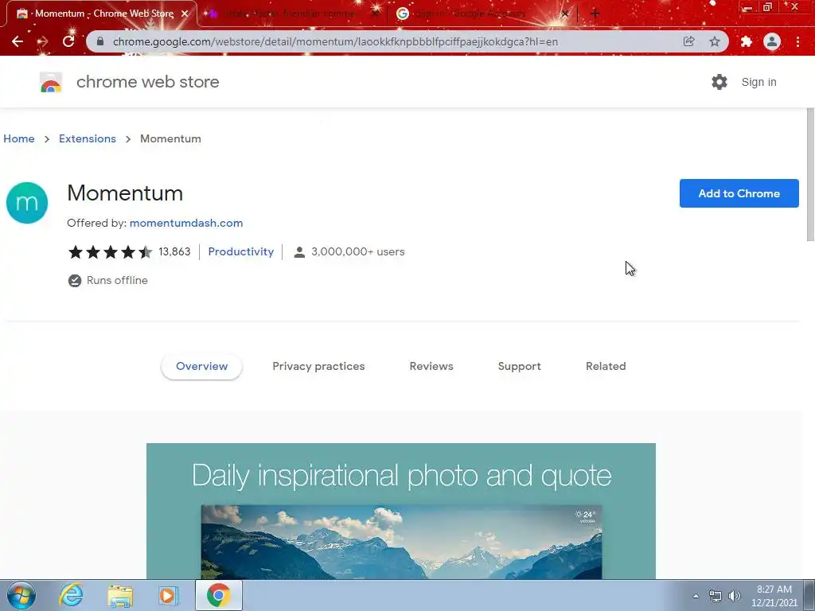This screenshot has width=815, height=611.
Task: Launch Internet Explorer from the taskbar
Action: pos(71,595)
